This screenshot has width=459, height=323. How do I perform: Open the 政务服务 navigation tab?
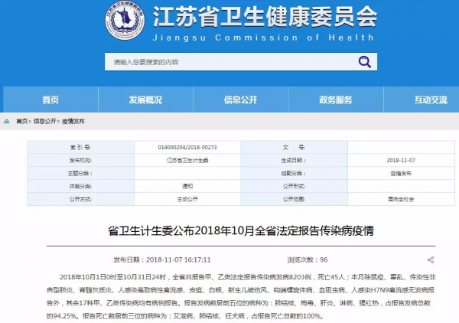pyautogui.click(x=336, y=100)
